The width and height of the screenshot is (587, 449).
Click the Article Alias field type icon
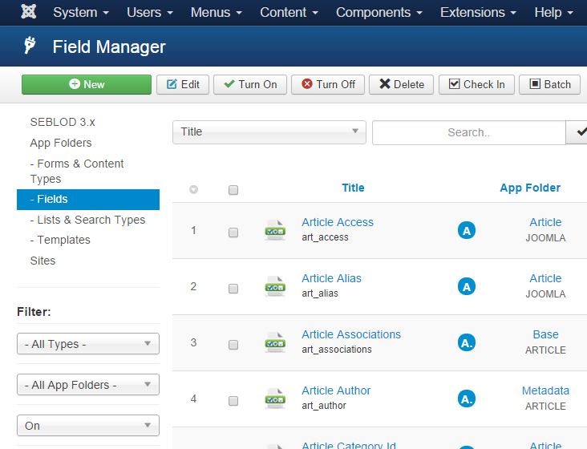point(275,286)
